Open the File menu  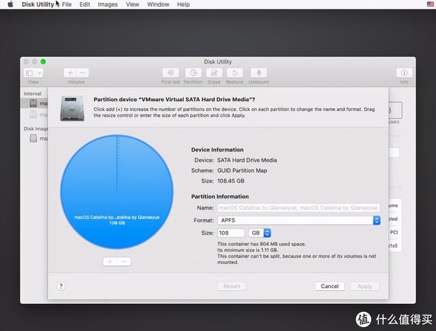[x=67, y=5]
